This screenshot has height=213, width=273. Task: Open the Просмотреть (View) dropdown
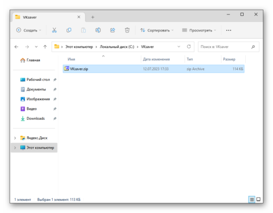199,30
